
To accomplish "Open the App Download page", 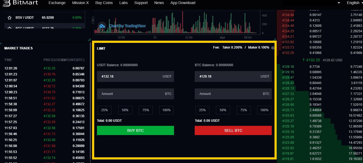I will tap(183, 3).
